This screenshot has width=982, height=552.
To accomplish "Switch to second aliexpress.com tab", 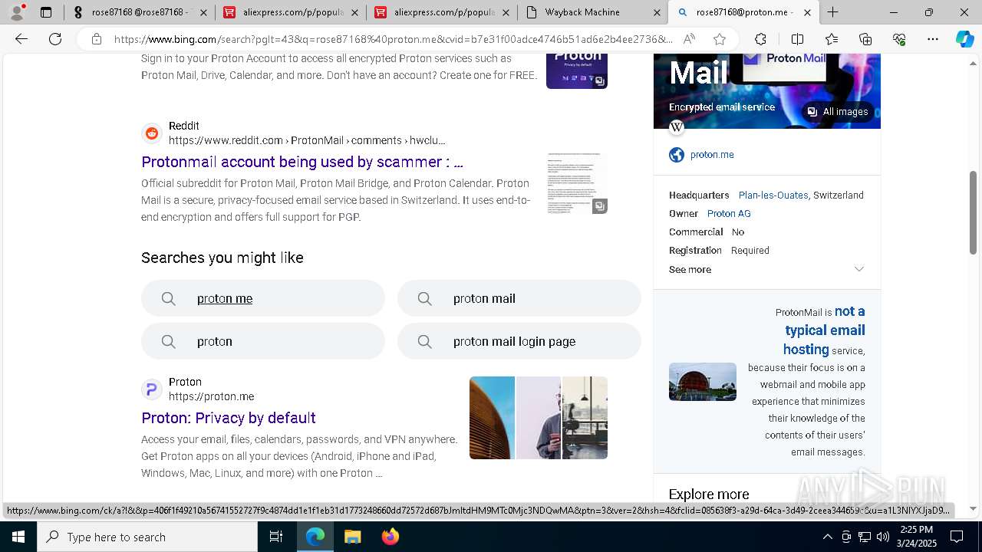I will (440, 12).
